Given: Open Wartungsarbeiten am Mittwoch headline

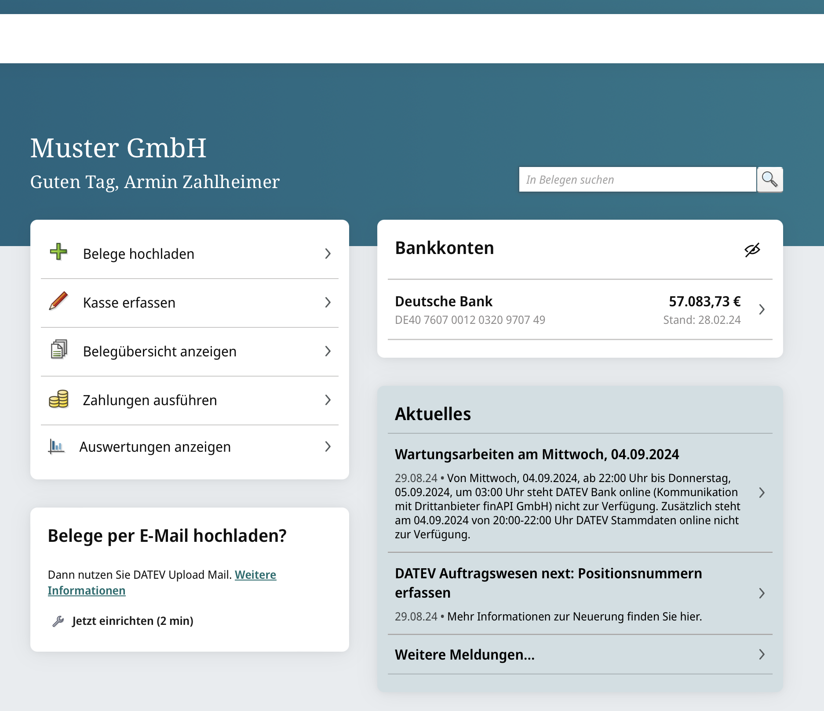Looking at the screenshot, I should coord(536,454).
